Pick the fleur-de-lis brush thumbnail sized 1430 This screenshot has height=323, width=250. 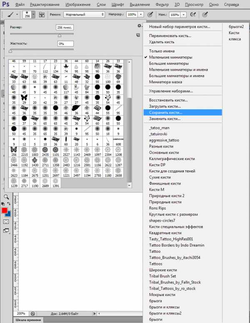click(x=35, y=162)
